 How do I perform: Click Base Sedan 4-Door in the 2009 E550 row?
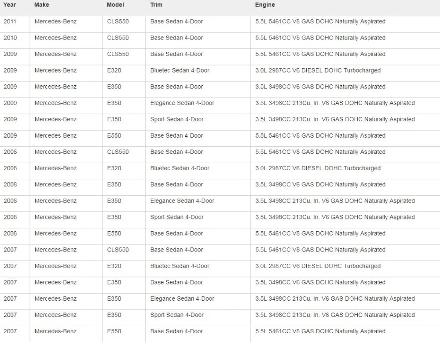pyautogui.click(x=176, y=135)
